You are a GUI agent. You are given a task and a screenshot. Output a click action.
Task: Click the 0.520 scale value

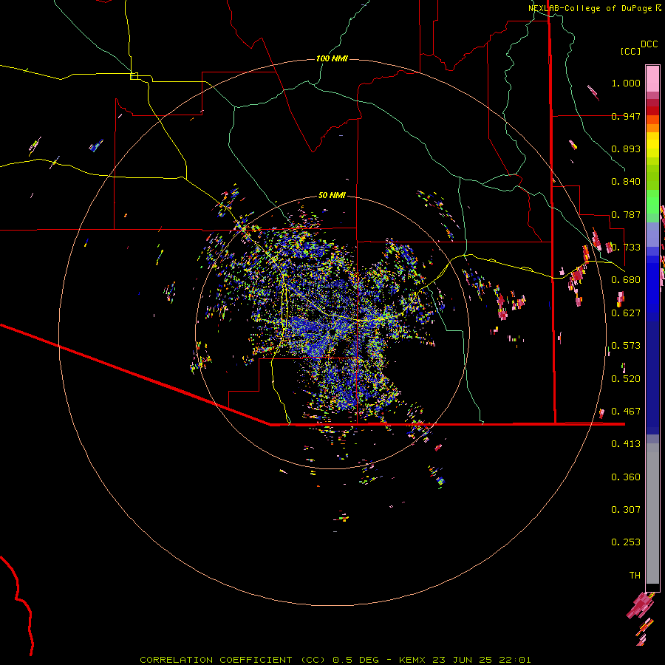coord(626,379)
